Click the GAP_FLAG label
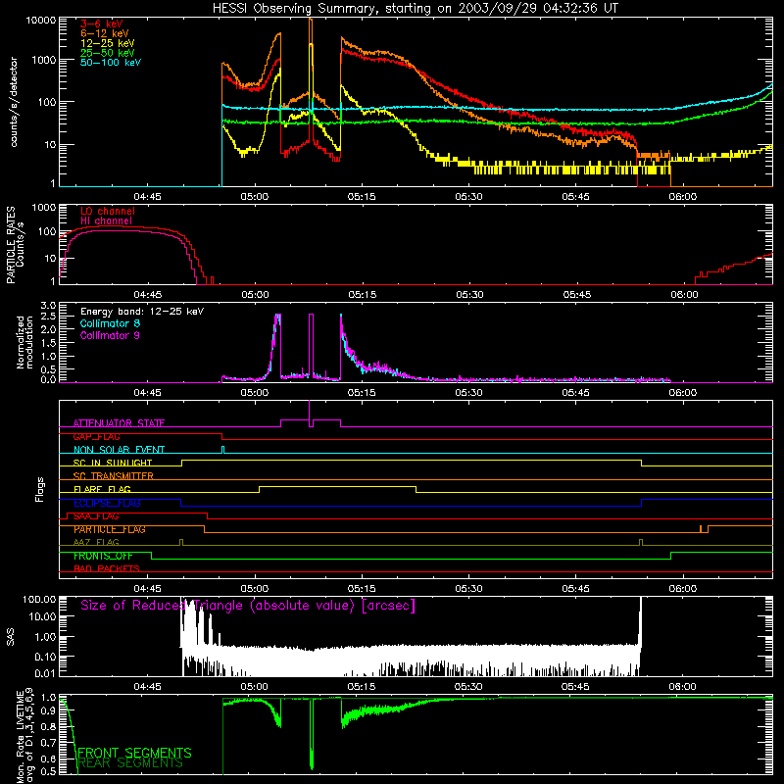 click(x=96, y=436)
